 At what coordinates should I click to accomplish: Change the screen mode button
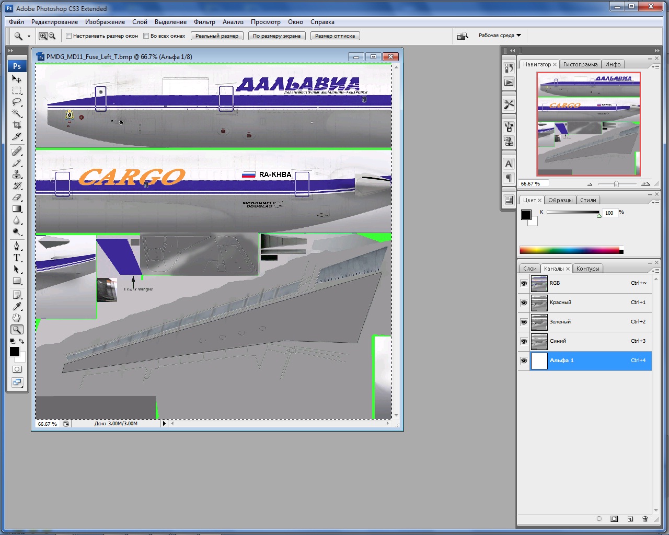coord(17,382)
